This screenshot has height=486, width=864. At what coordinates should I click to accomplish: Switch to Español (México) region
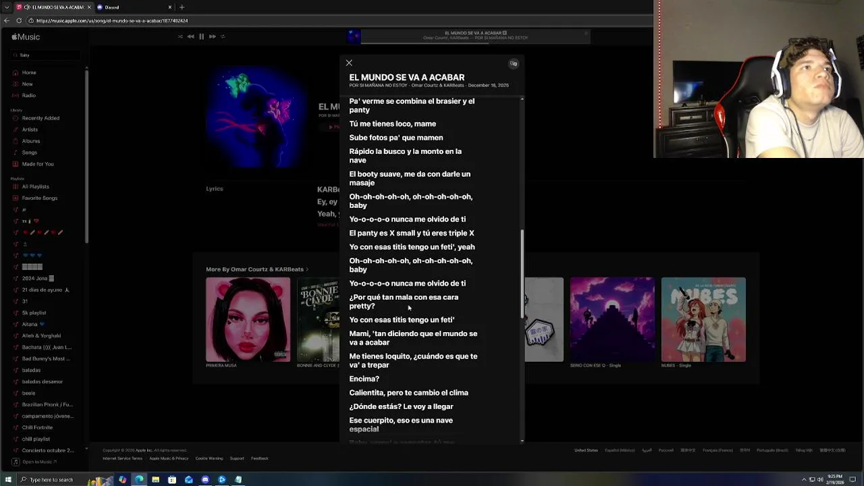click(x=620, y=450)
